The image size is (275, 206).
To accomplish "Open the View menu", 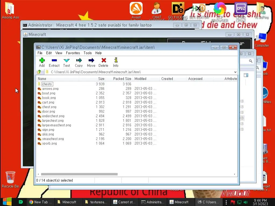I will 59,53.
